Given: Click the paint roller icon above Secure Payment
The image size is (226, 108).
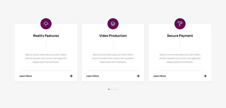Looking at the screenshot, I should [x=180, y=24].
